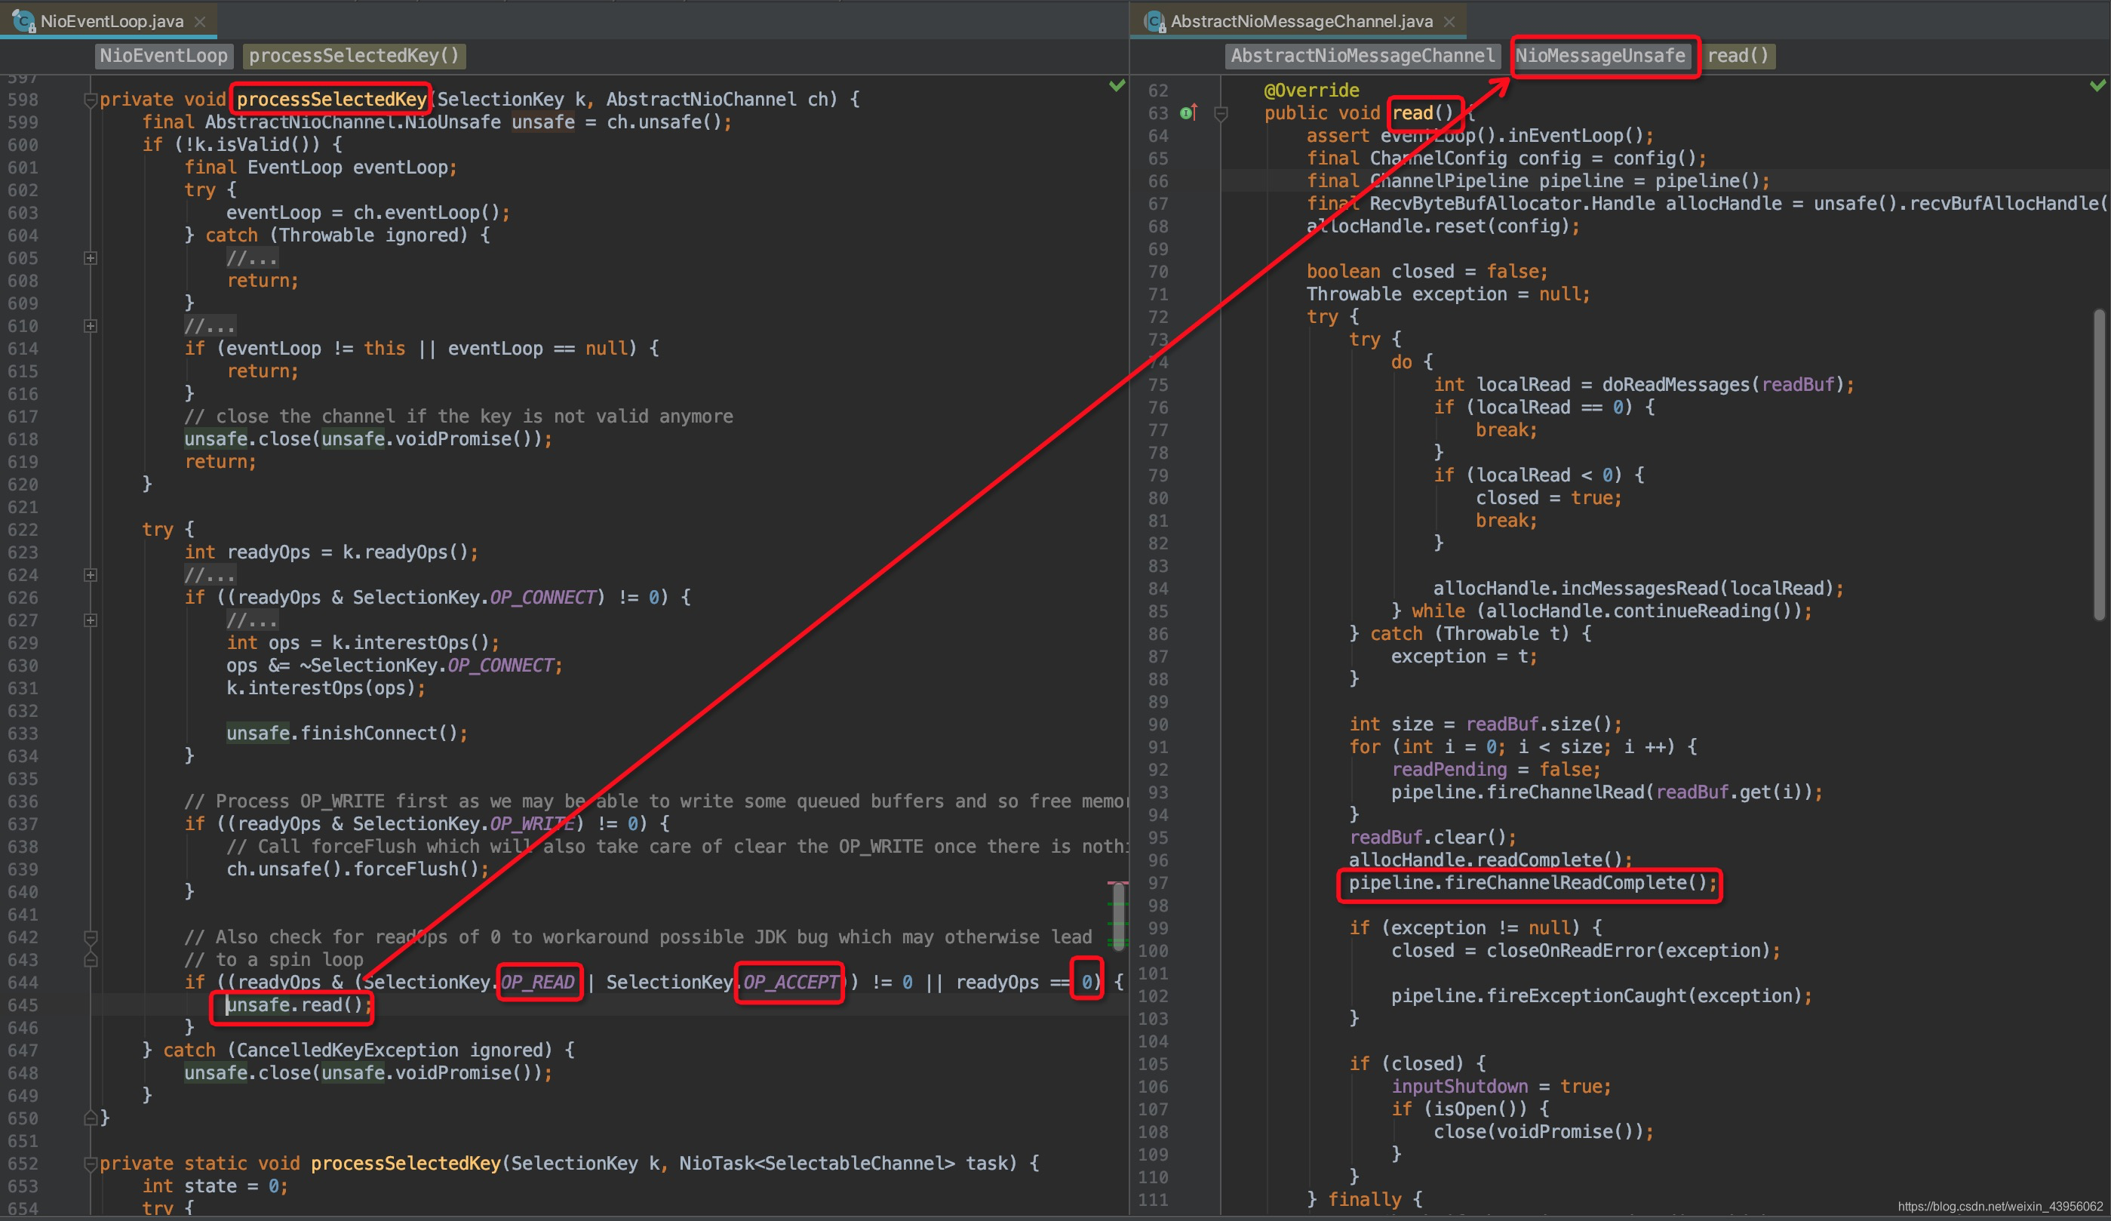Expand the folded comment at line 627
Viewport: 2111px width, 1221px height.
(x=91, y=620)
